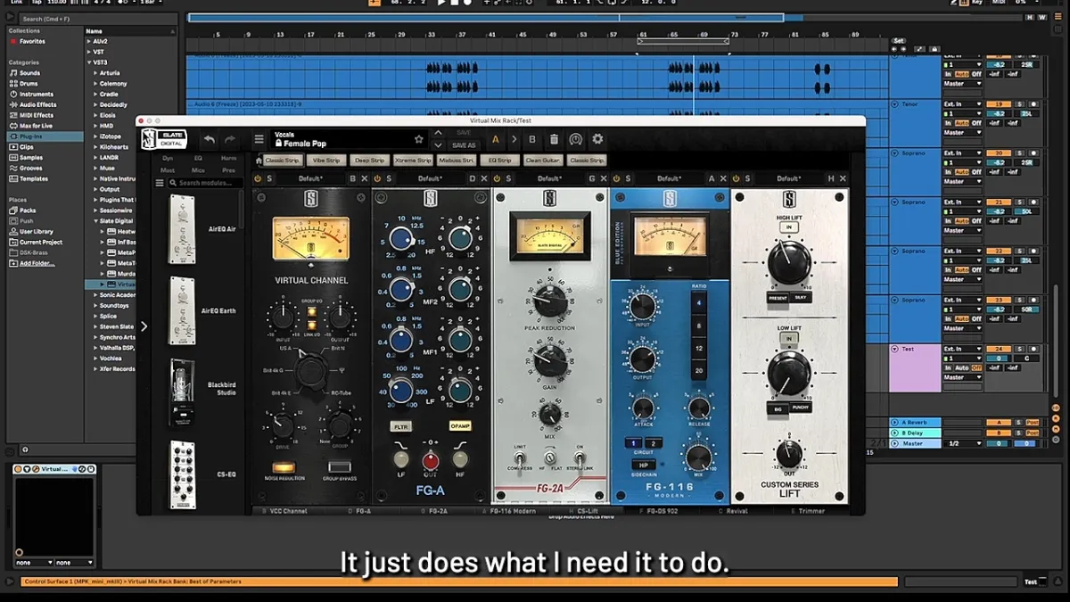Open the Default preset dropdown on FG-2A
1070x602 pixels.
coord(549,178)
